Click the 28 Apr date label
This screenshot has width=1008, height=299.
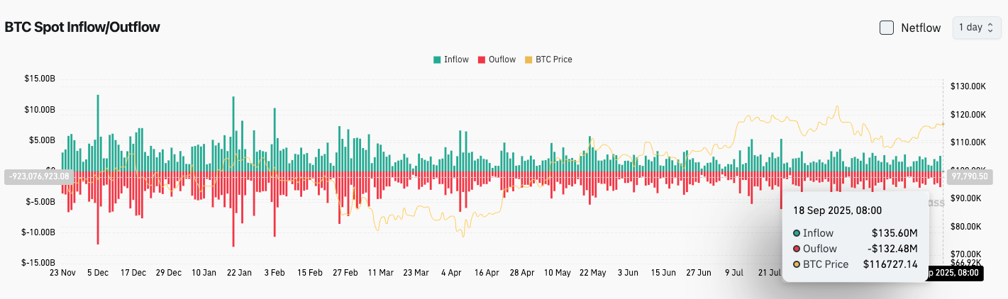point(522,272)
